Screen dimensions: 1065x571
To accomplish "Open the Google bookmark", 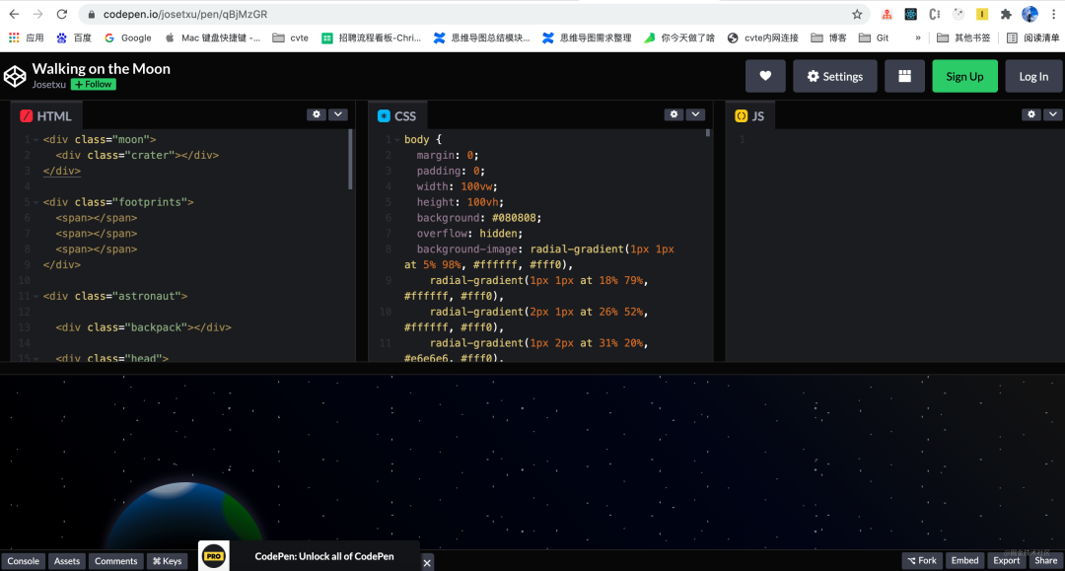I will pyautogui.click(x=128, y=38).
